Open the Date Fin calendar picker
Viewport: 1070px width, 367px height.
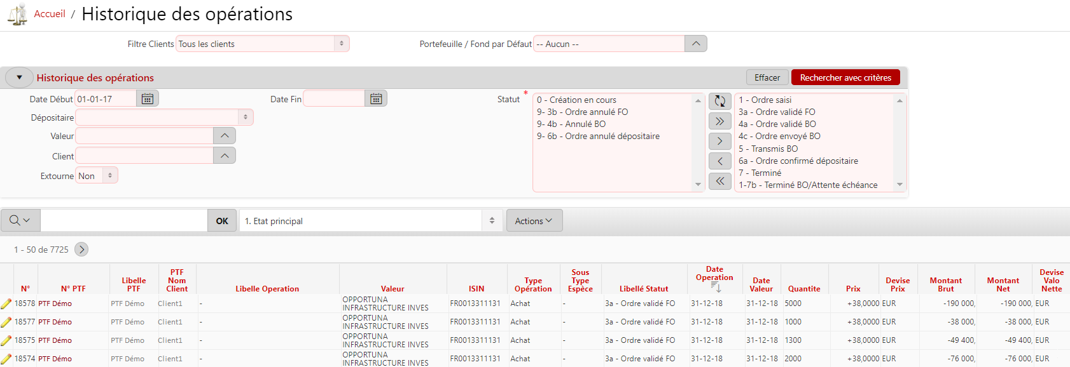[376, 98]
